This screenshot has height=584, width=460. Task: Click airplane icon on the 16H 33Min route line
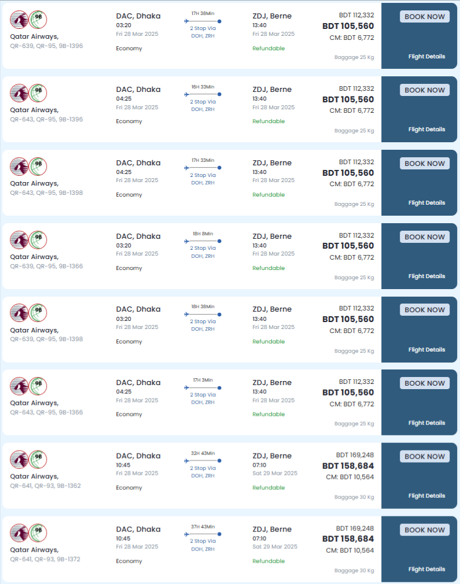187,95
